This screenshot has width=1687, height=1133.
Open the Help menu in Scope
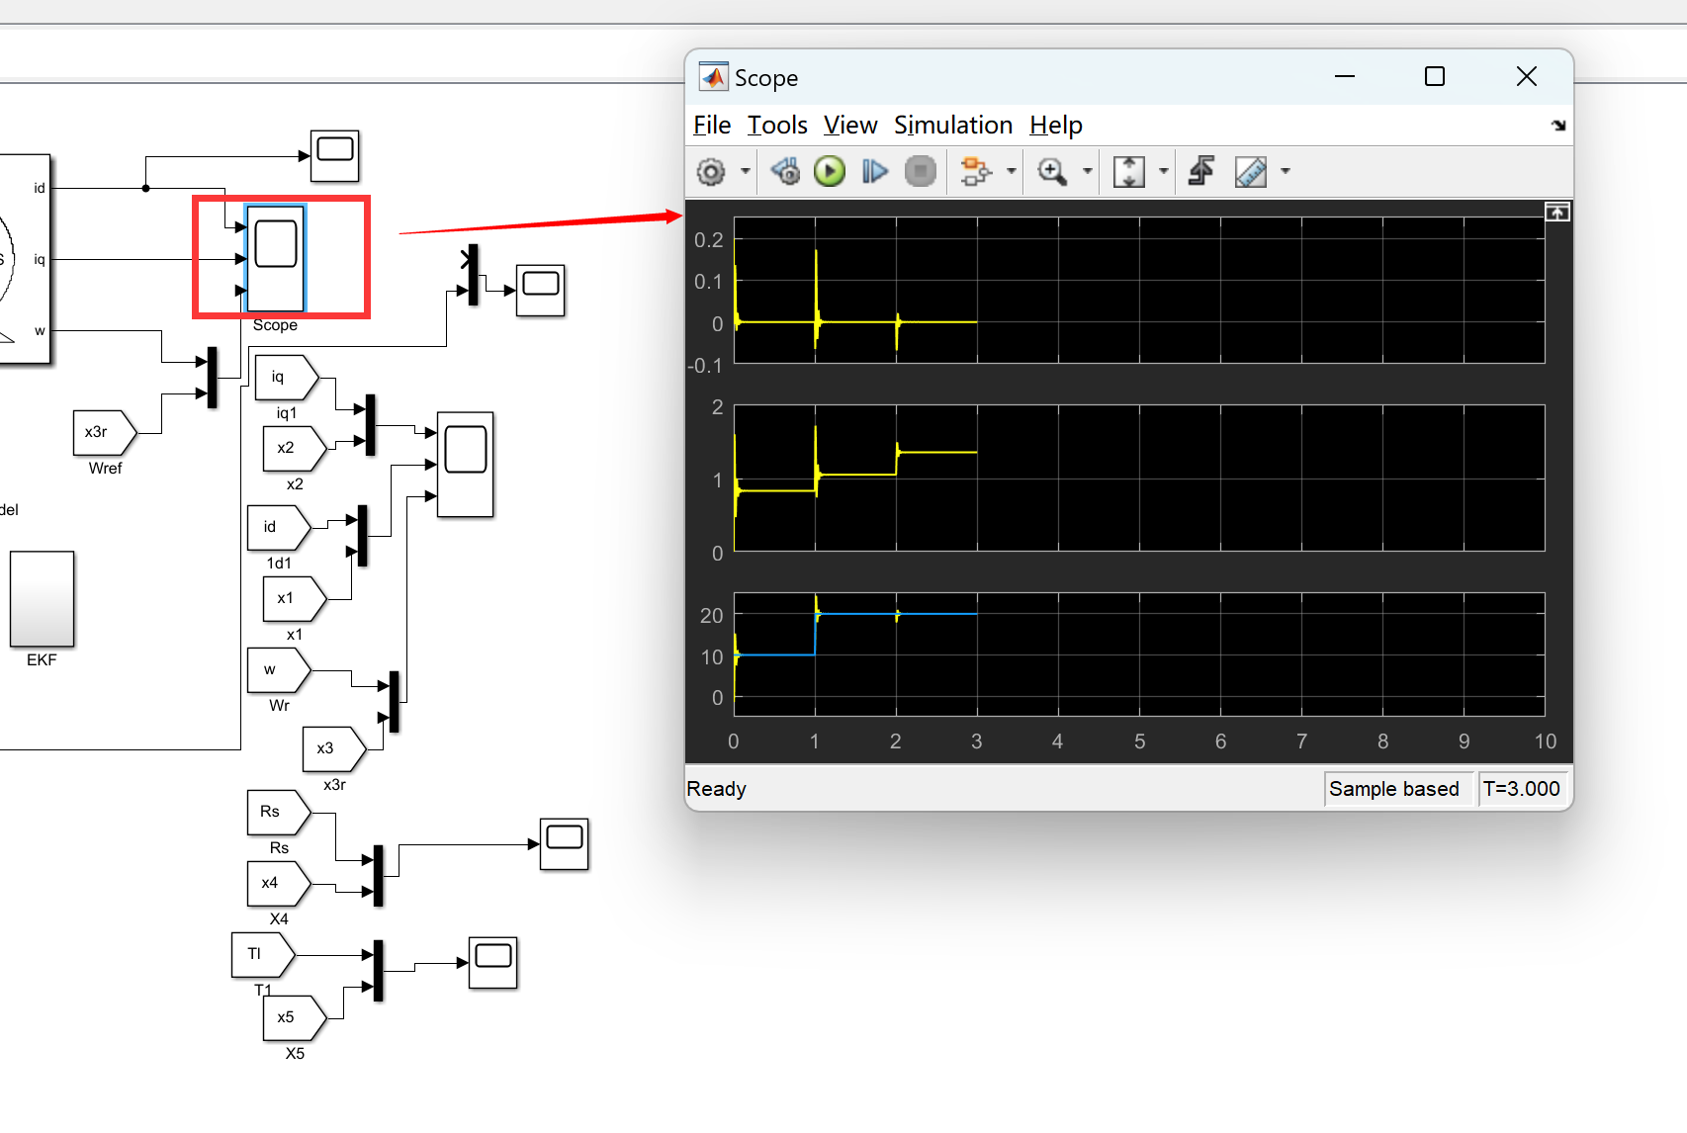(1056, 126)
